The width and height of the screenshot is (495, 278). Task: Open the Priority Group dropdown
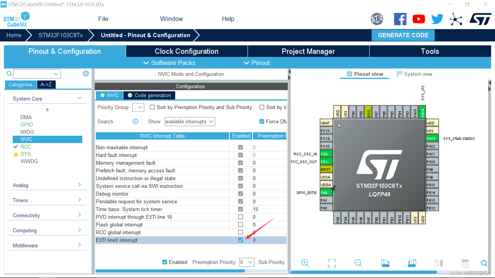pos(138,107)
